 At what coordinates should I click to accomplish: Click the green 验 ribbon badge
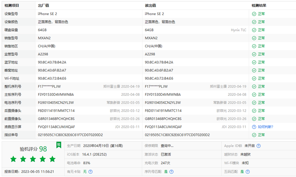(59, 145)
